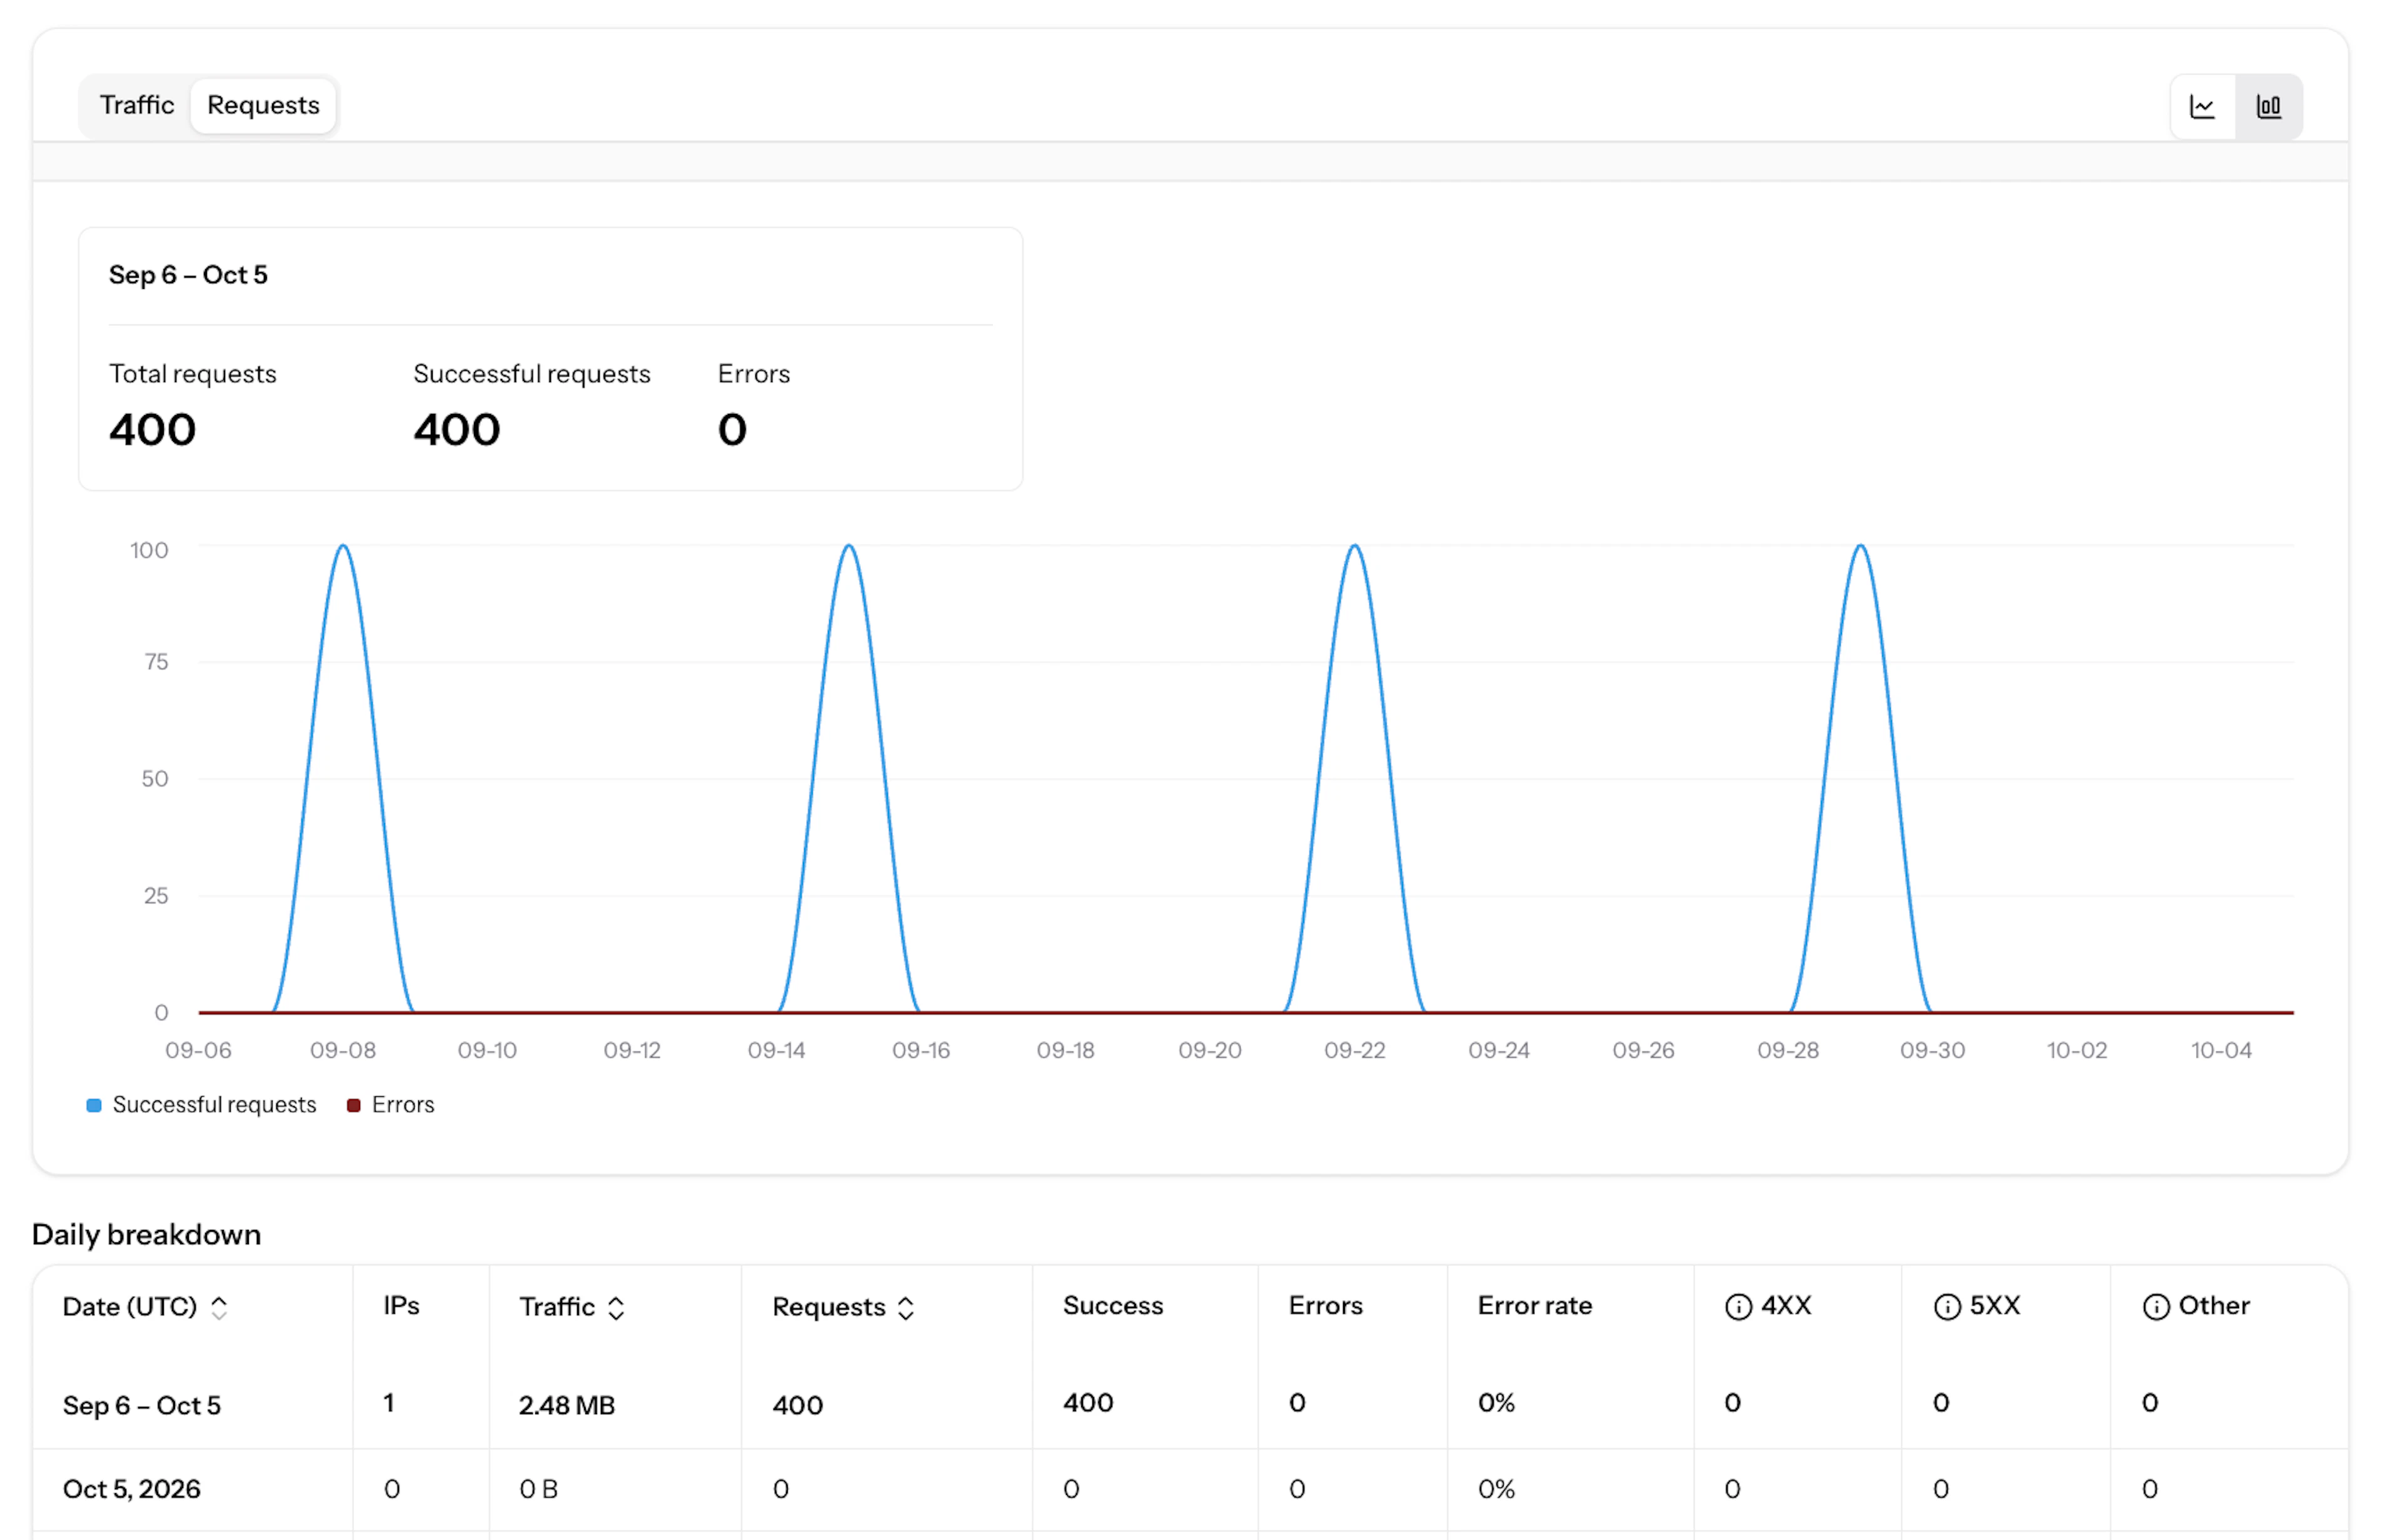Select the Requests tab
The image size is (2401, 1540).
[263, 105]
